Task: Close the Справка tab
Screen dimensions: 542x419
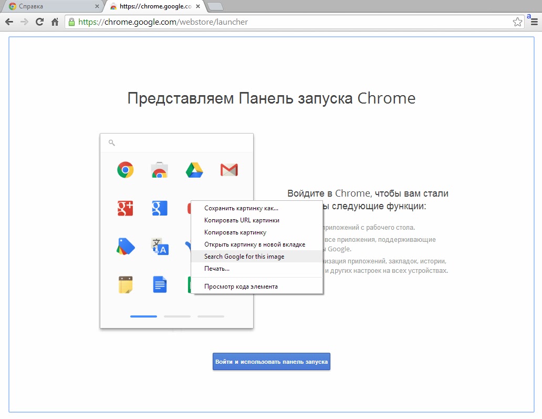Action: 97,6
